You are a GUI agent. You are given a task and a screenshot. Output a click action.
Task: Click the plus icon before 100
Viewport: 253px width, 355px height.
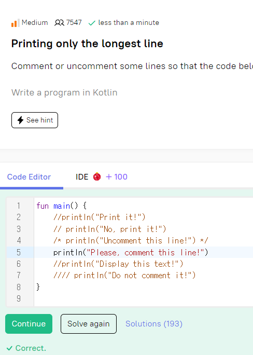(x=109, y=177)
